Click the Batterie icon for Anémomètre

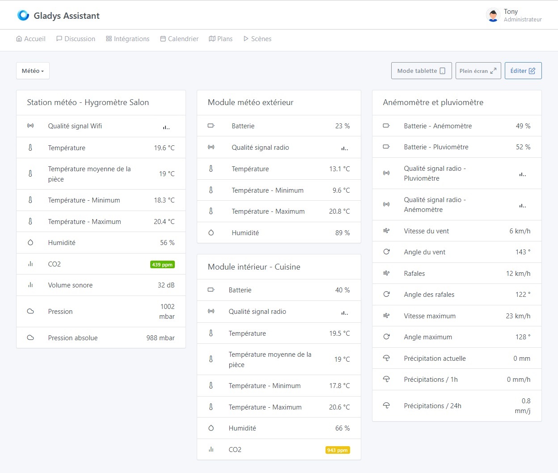(386, 126)
